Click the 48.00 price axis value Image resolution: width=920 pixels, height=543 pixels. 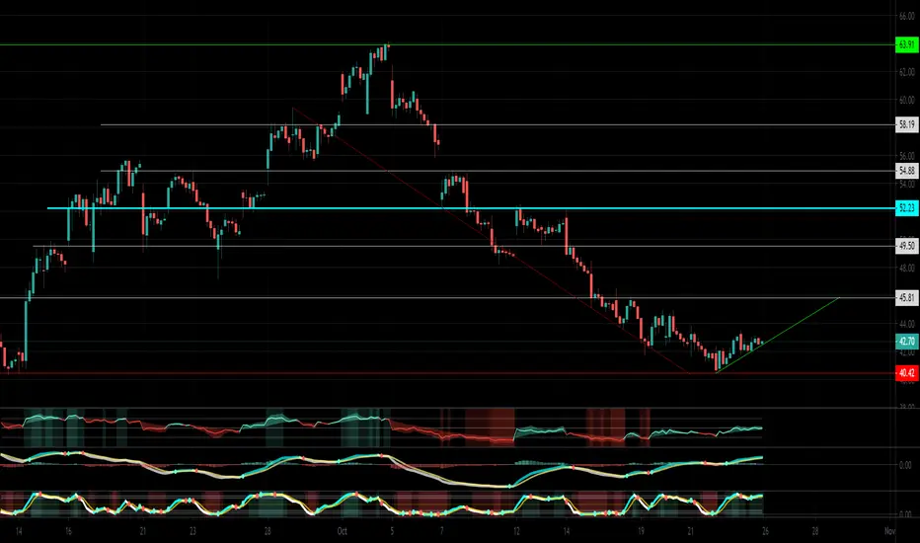coord(906,268)
